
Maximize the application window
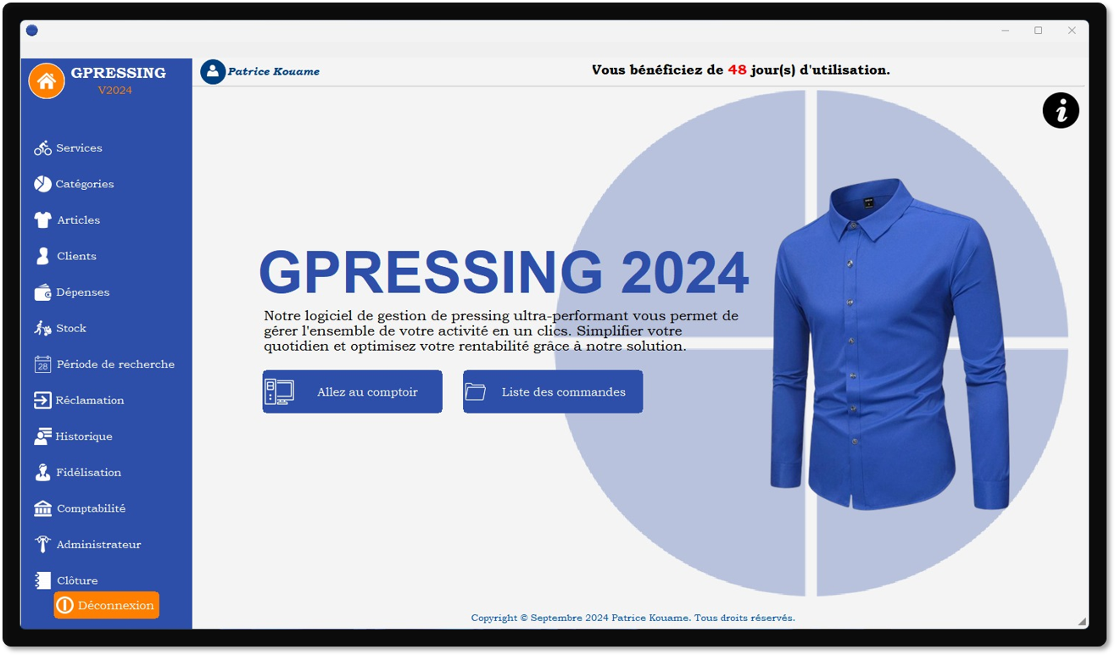1038,31
